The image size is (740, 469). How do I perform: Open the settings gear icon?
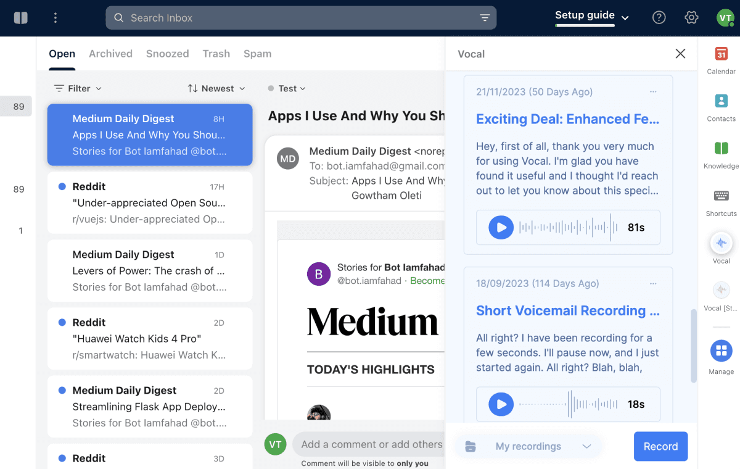coord(691,18)
